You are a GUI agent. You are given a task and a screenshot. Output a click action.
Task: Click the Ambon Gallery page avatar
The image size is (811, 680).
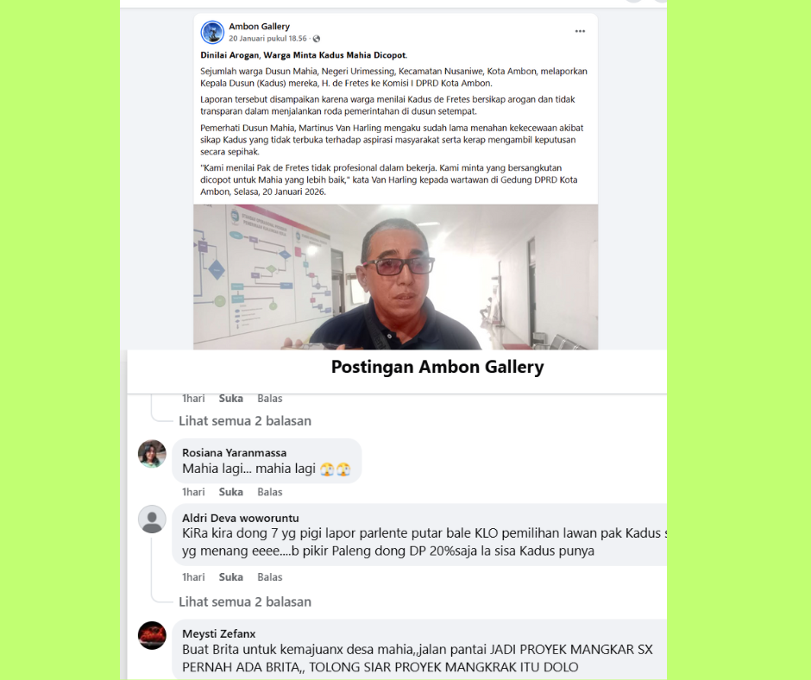point(212,32)
